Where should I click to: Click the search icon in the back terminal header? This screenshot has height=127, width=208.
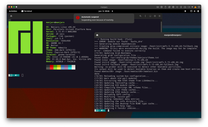140,16
